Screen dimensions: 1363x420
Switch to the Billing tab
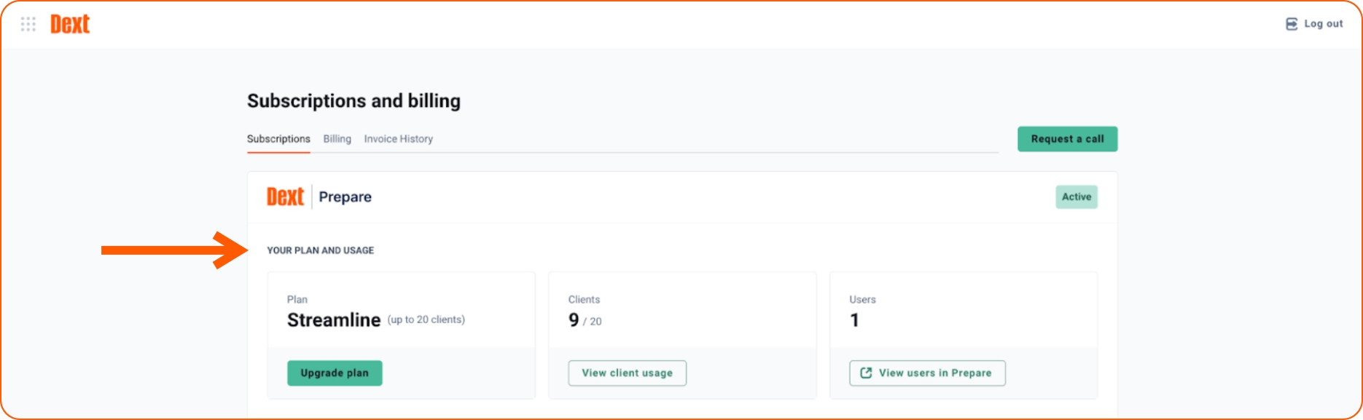pos(337,139)
